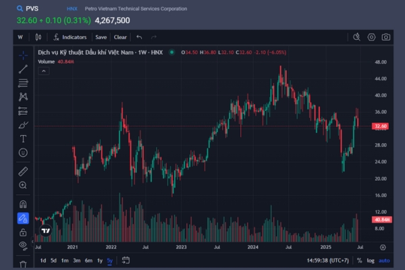This screenshot has width=405, height=270.
Task: Open the emoji icons tool
Action: coord(23,153)
